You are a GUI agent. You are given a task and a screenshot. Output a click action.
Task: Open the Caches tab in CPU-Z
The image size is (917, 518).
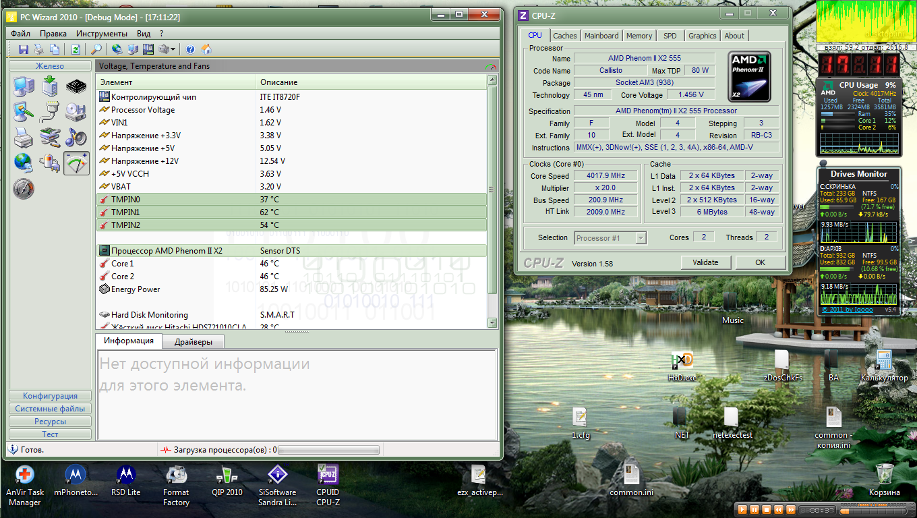[x=565, y=36]
